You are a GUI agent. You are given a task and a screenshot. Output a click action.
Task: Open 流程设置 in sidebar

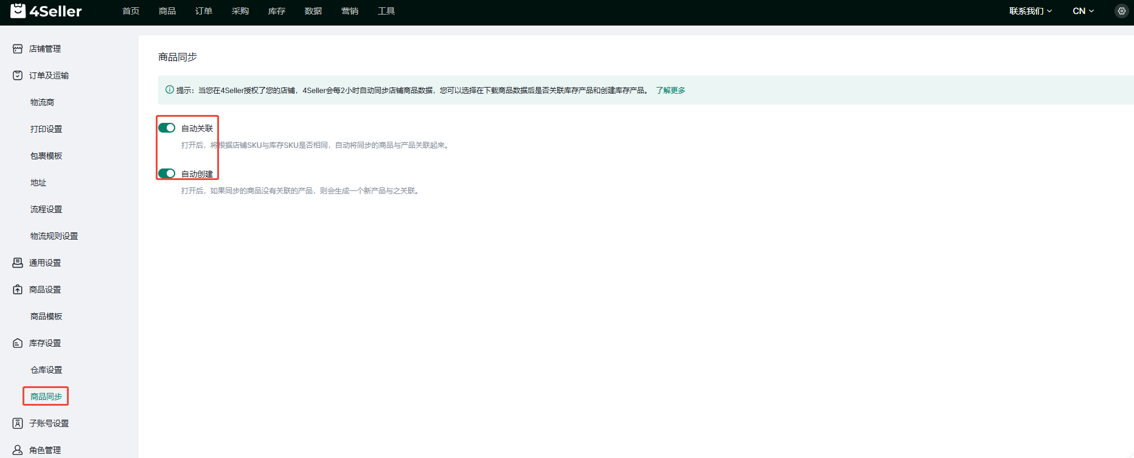pyautogui.click(x=46, y=209)
